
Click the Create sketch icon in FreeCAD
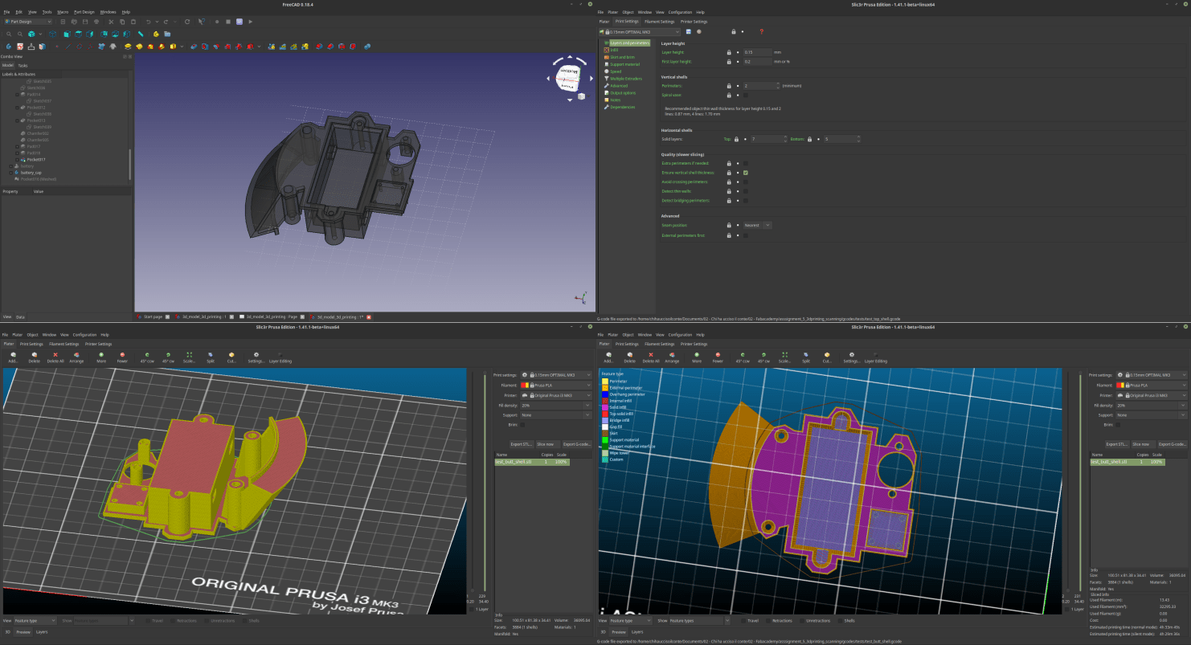click(20, 47)
